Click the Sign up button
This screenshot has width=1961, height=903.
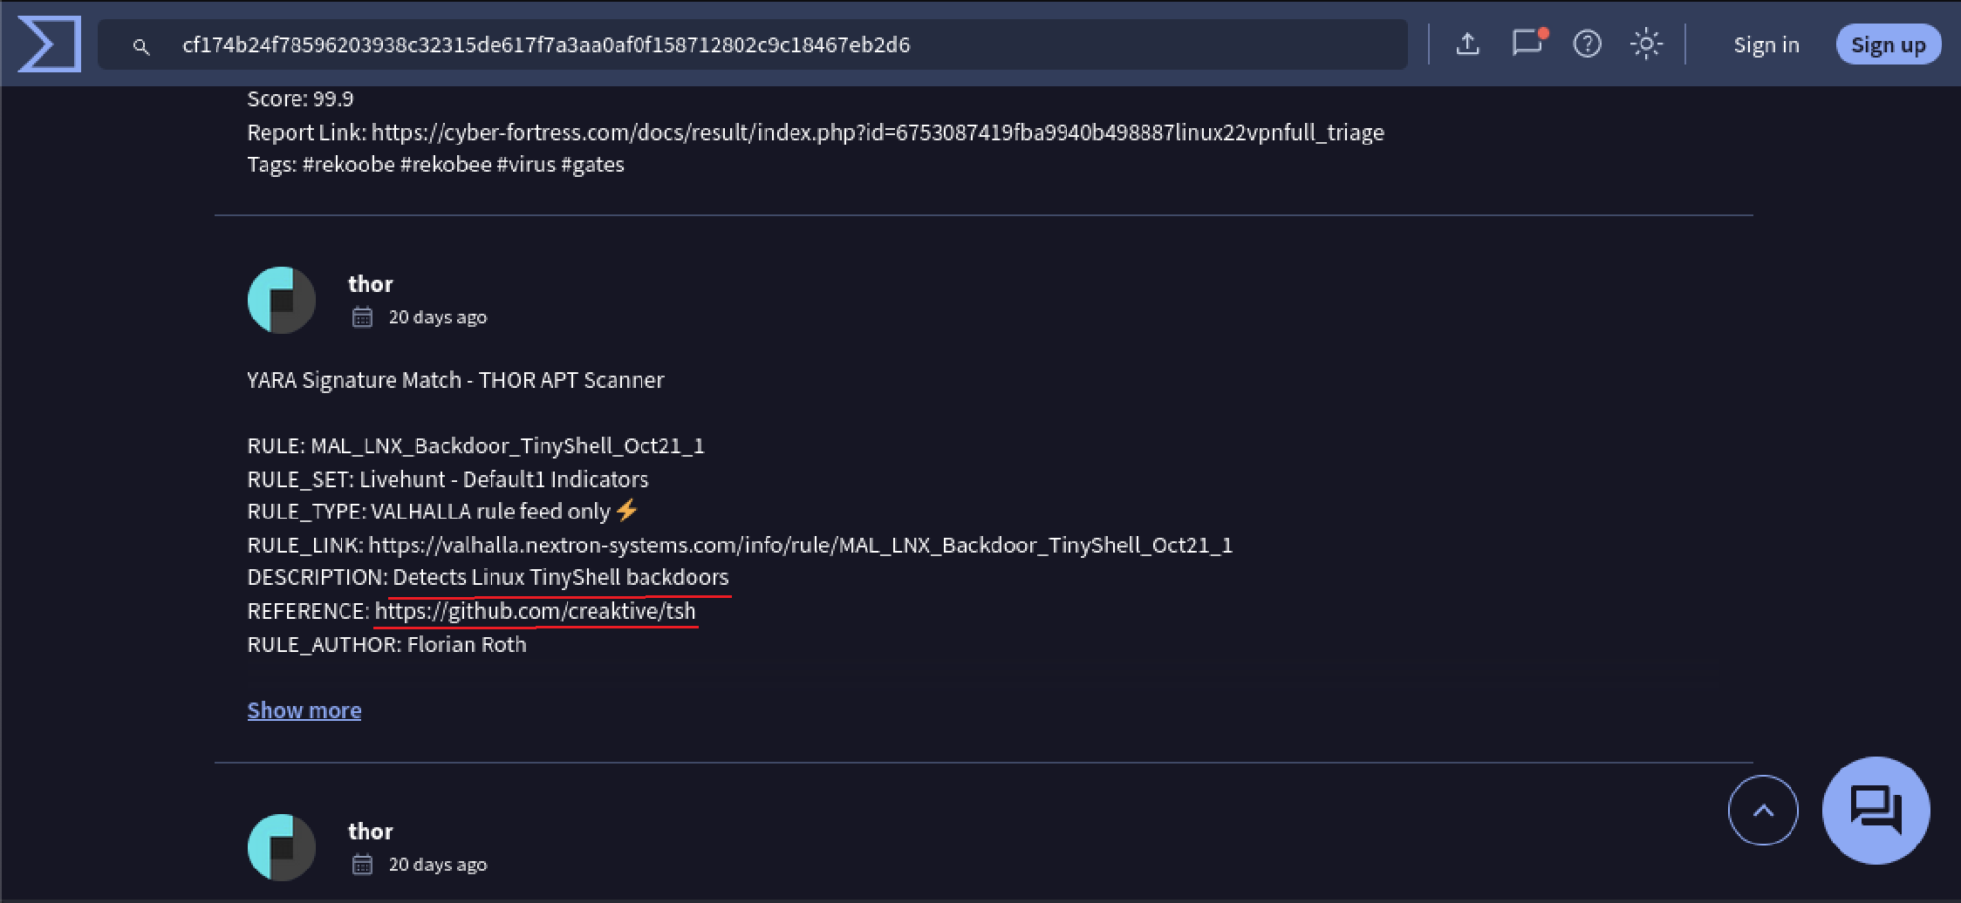click(1888, 44)
